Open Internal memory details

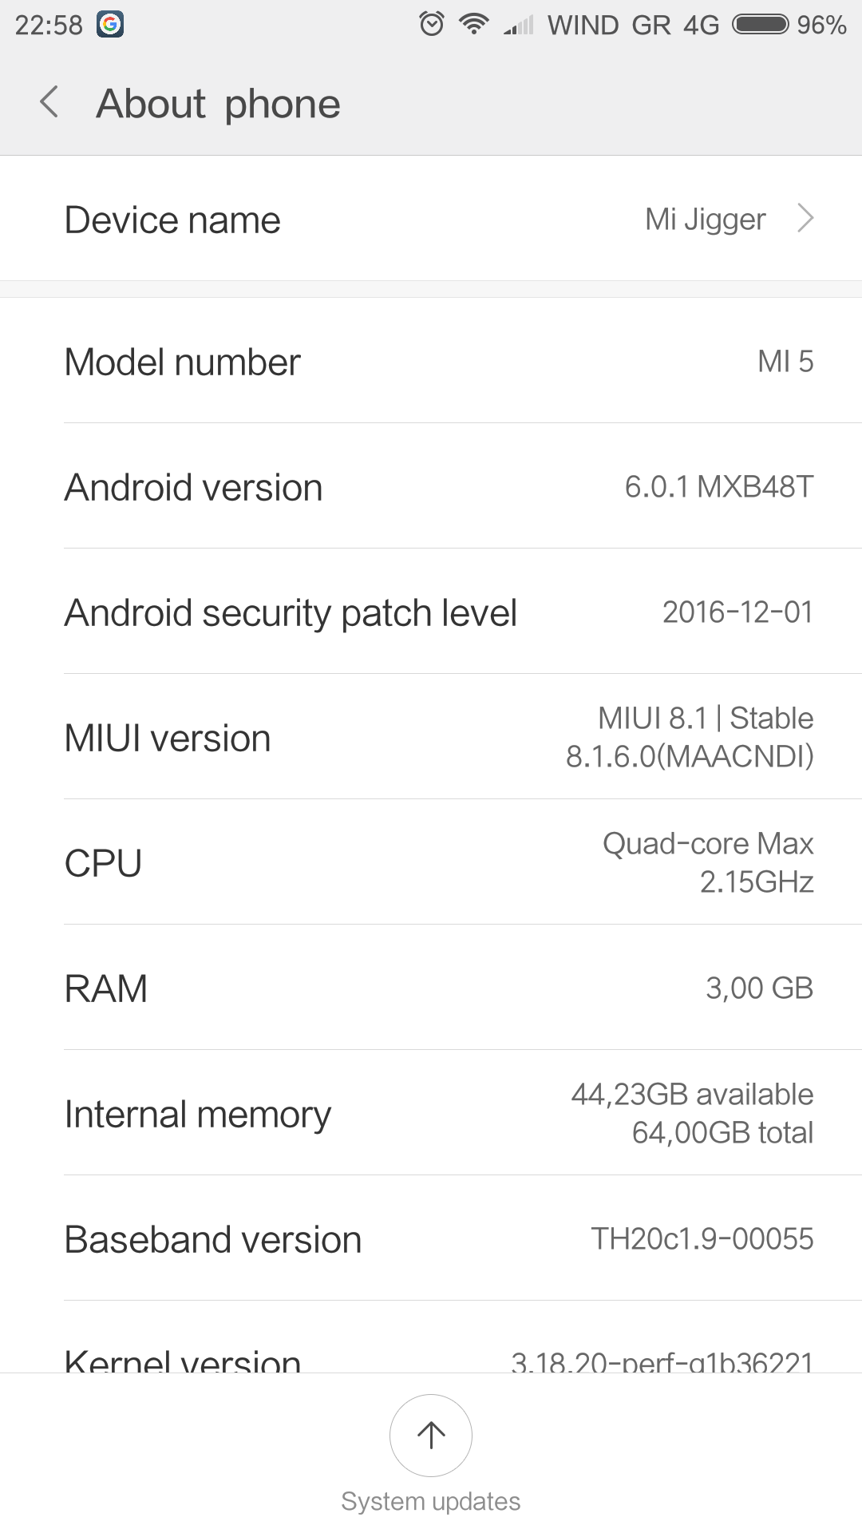click(x=431, y=1114)
